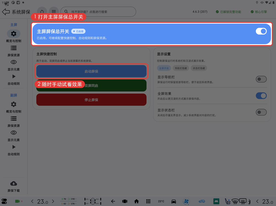Screen dimensions: 276x206
Task: Toggle the 主屏屏保总开关 switch
Action: click(x=261, y=31)
